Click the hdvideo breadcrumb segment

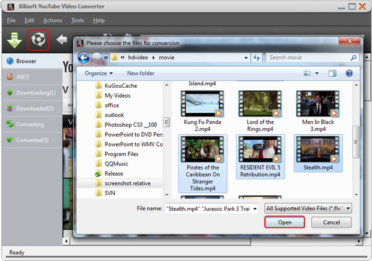138,58
